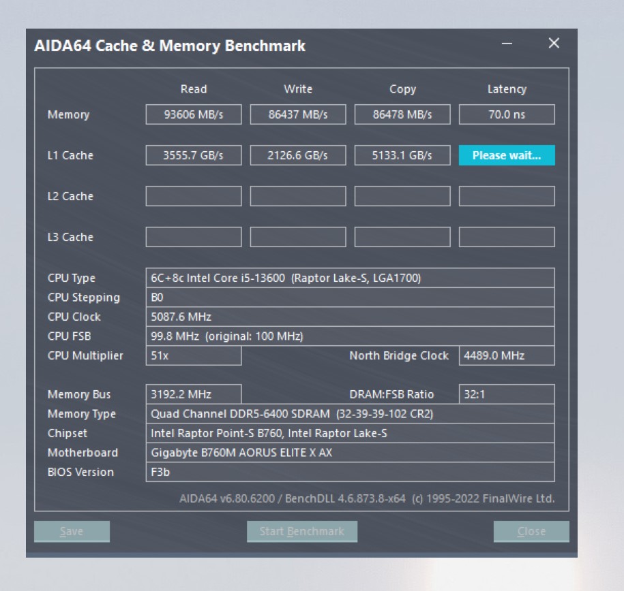The width and height of the screenshot is (624, 591).
Task: Click the Memory Type label
Action: (x=82, y=414)
